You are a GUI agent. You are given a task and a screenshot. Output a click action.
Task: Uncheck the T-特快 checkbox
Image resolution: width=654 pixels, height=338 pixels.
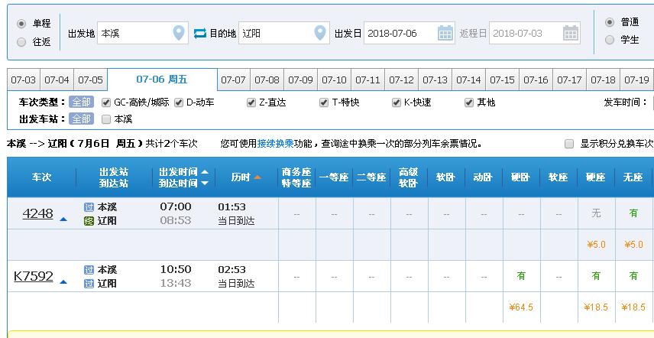(324, 102)
